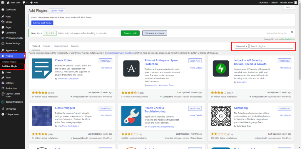Open the WordPress Plugin Directory link
This screenshot has height=149, width=301.
point(120,53)
